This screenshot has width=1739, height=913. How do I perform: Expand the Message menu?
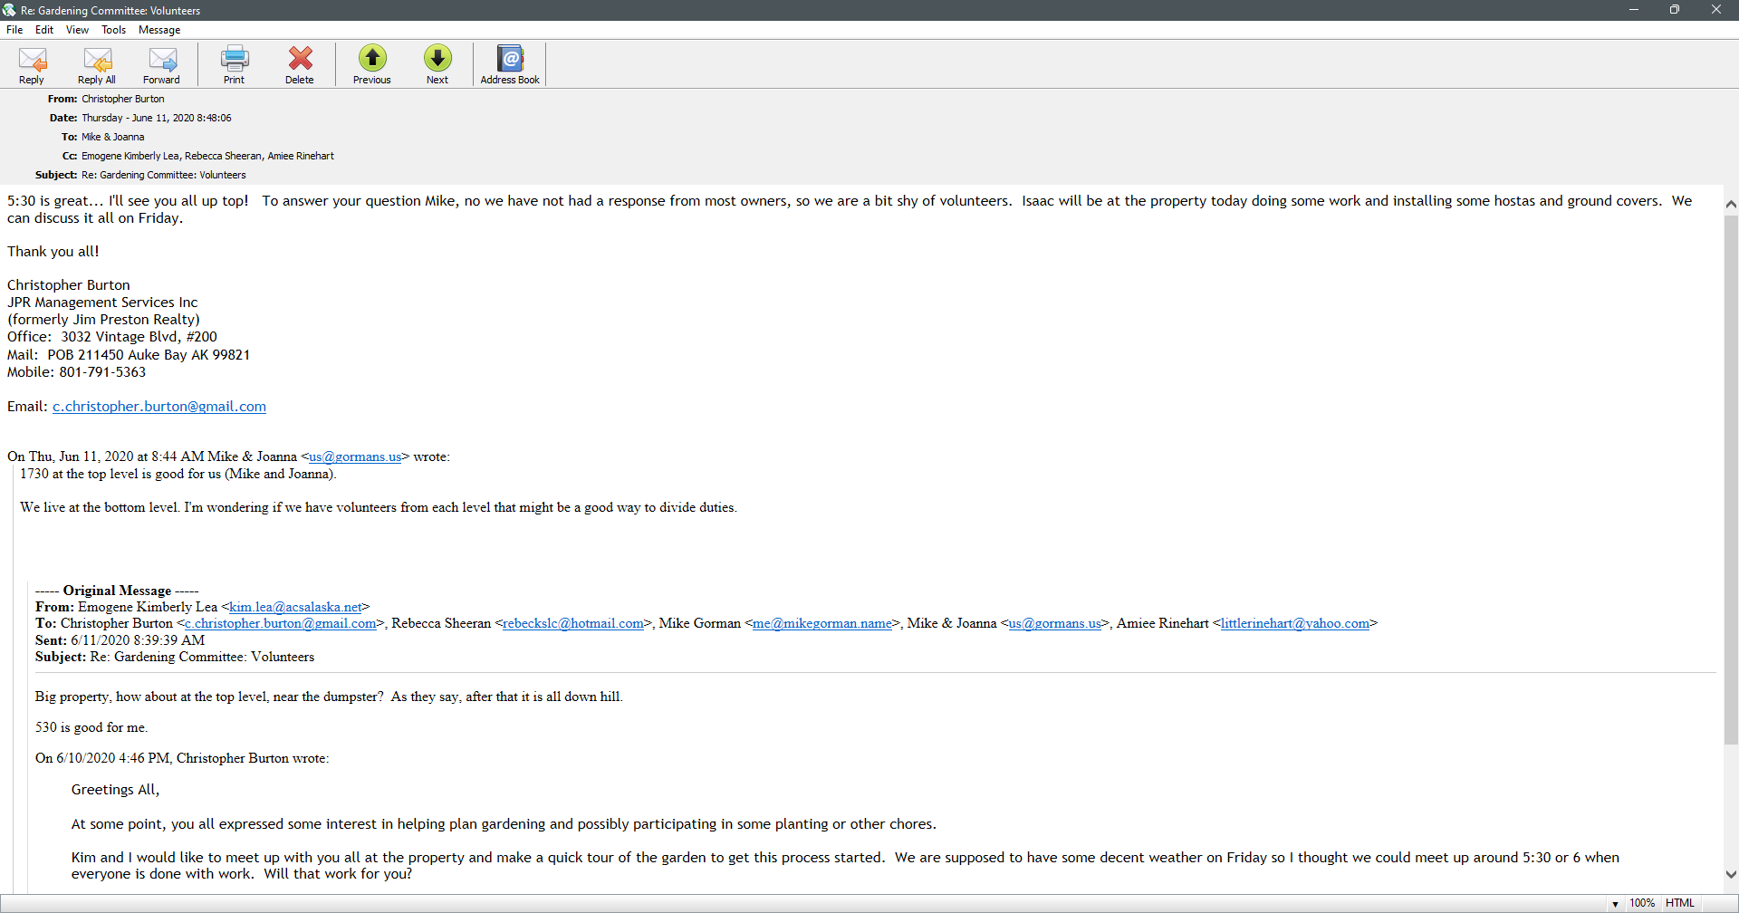point(159,30)
